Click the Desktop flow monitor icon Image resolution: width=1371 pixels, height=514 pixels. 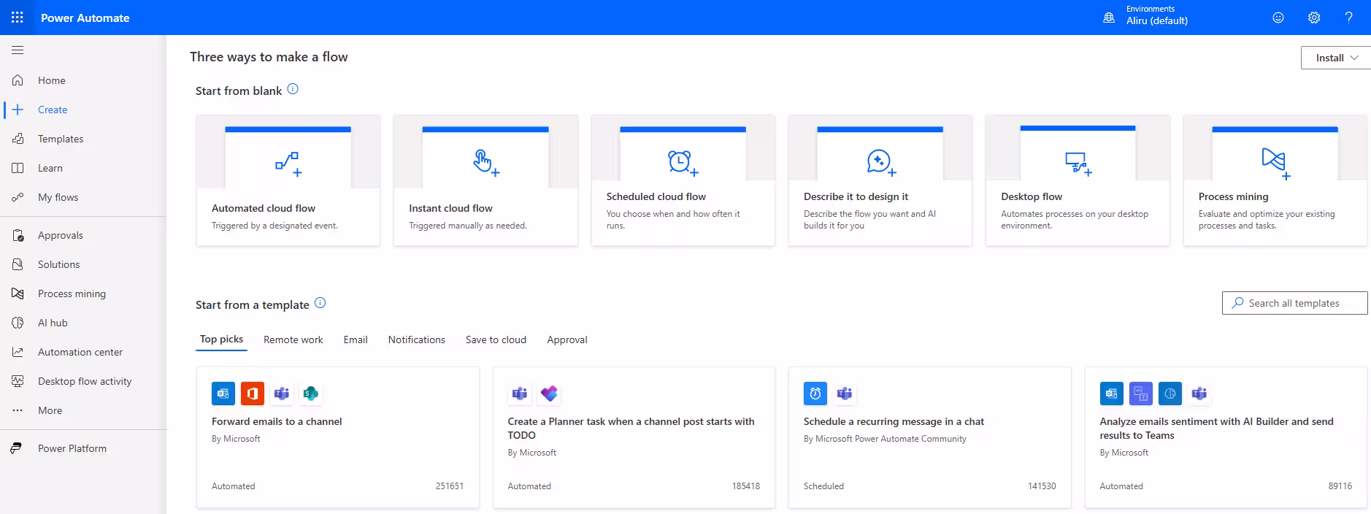pyautogui.click(x=1078, y=163)
